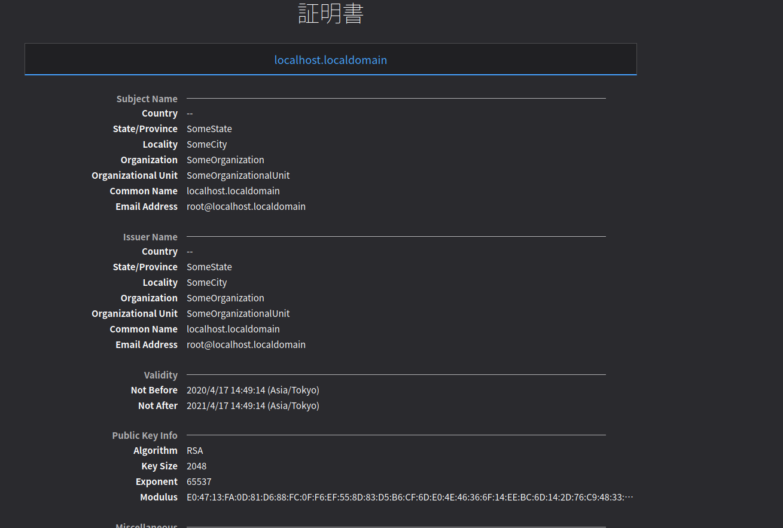The width and height of the screenshot is (783, 528).
Task: Click Algorithm value RSA
Action: click(195, 451)
